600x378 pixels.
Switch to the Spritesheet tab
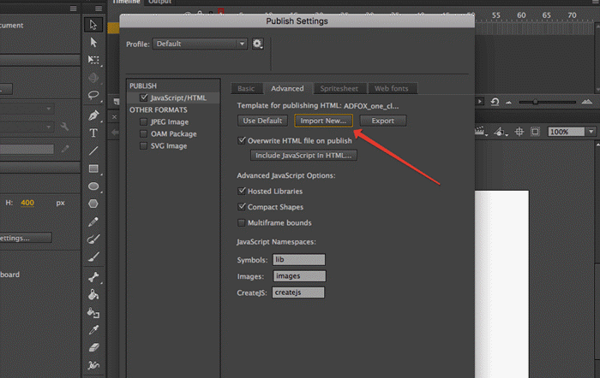coord(340,88)
